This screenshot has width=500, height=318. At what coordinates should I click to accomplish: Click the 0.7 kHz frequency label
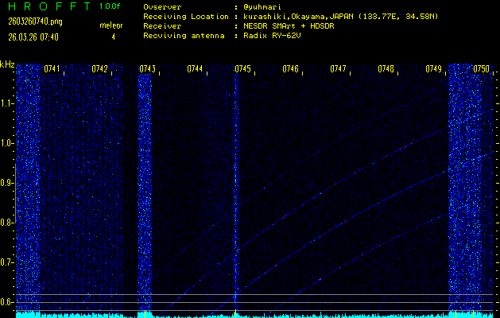[x=7, y=262]
